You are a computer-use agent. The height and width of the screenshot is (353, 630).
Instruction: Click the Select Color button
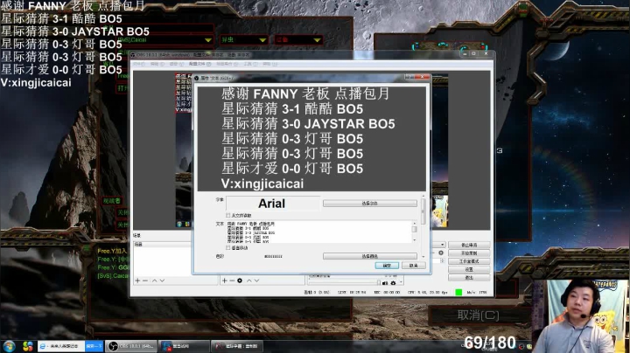tap(369, 256)
